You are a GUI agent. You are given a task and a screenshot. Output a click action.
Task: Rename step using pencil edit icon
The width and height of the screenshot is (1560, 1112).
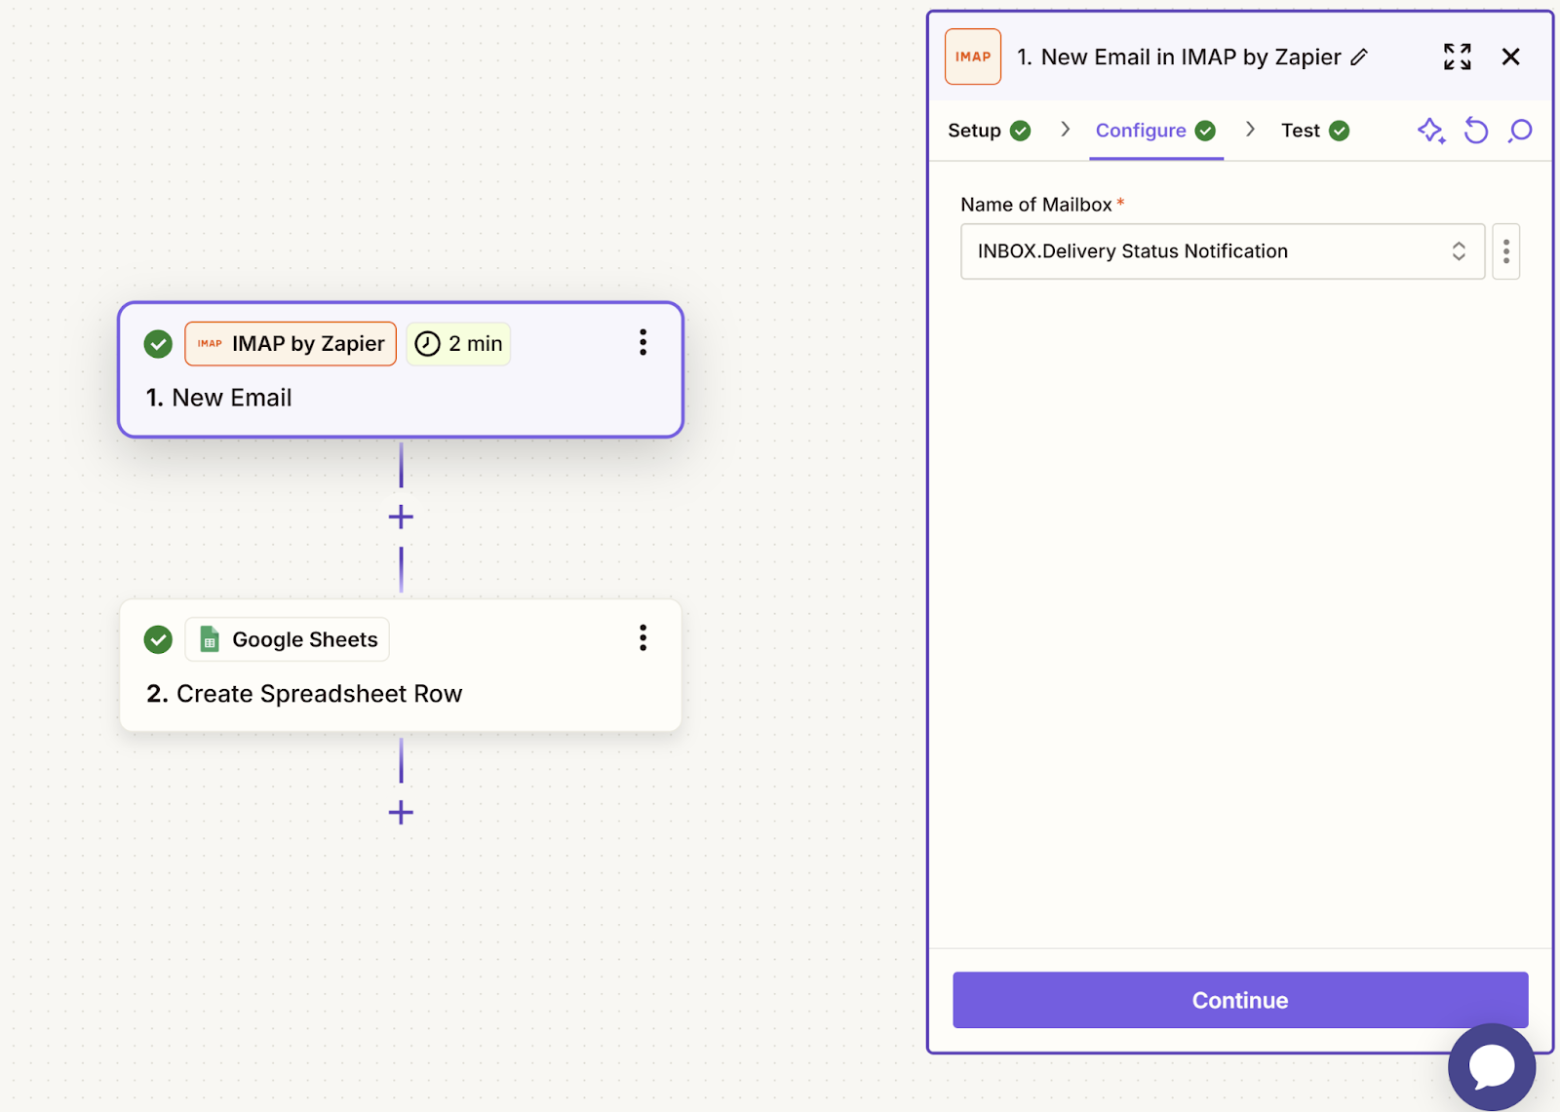click(1359, 58)
